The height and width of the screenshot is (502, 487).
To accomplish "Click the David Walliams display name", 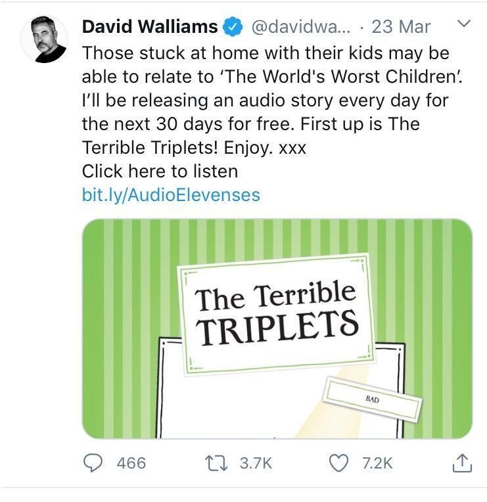I will tap(150, 26).
